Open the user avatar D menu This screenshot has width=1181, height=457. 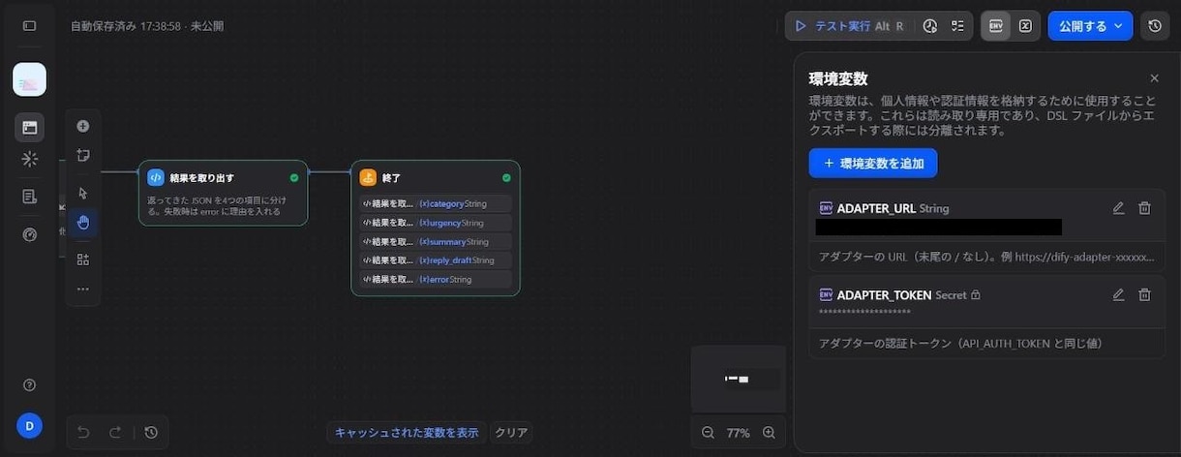tap(29, 426)
